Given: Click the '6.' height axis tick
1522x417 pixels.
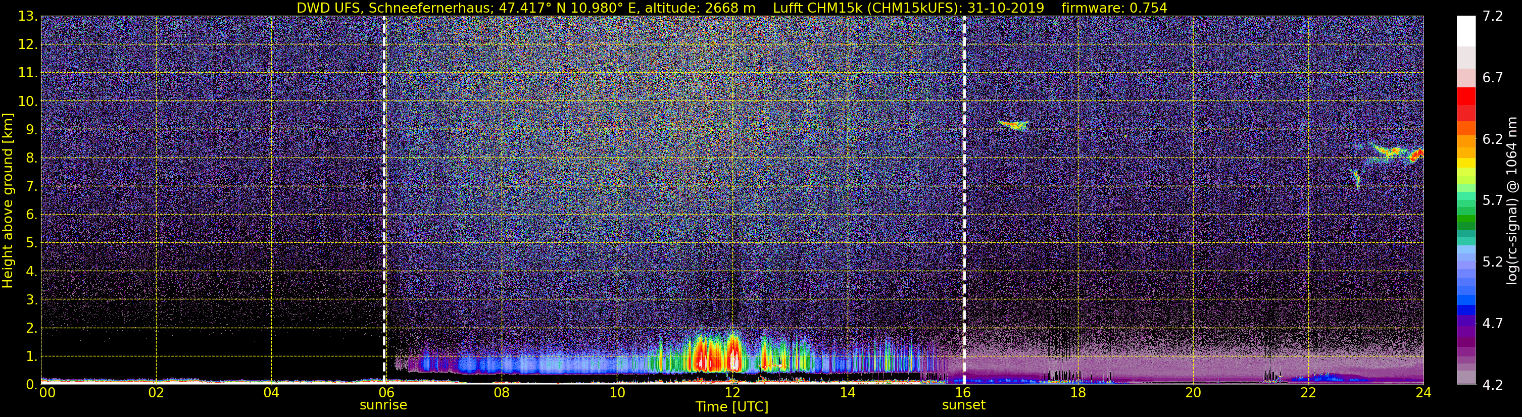Looking at the screenshot, I should coord(32,215).
